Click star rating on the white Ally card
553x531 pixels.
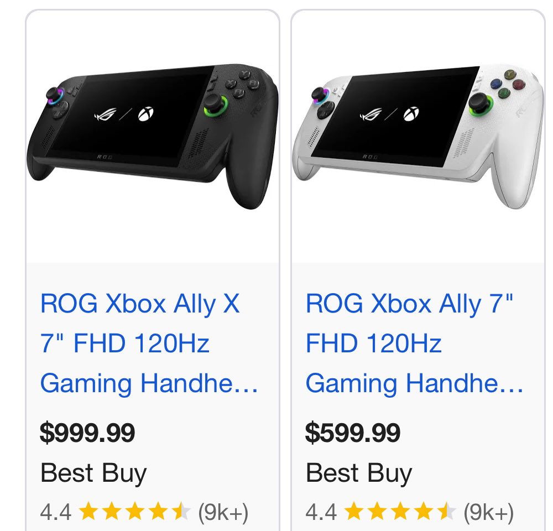[400, 512]
